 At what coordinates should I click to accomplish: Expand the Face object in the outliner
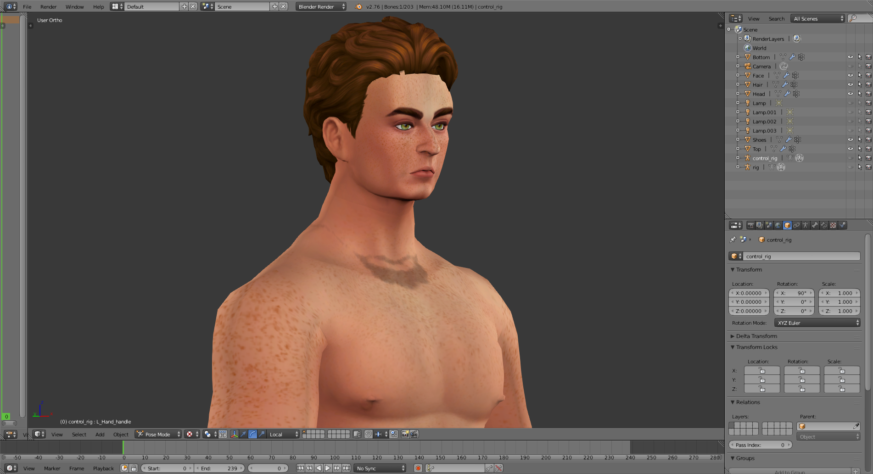point(738,75)
